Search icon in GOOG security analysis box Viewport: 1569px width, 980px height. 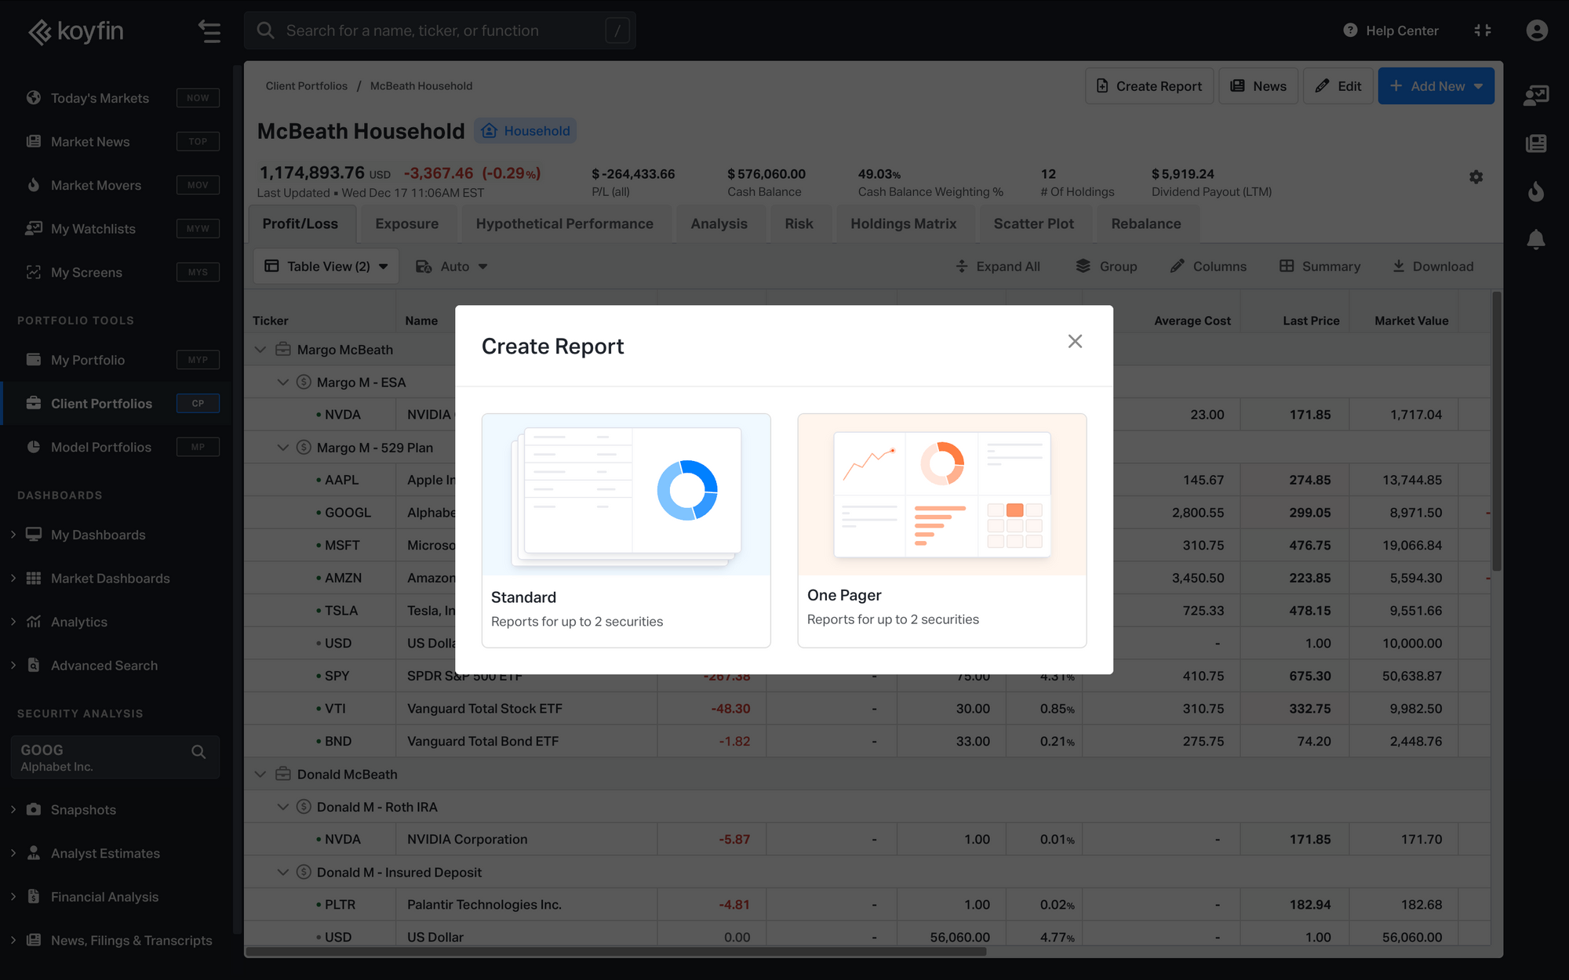[198, 752]
